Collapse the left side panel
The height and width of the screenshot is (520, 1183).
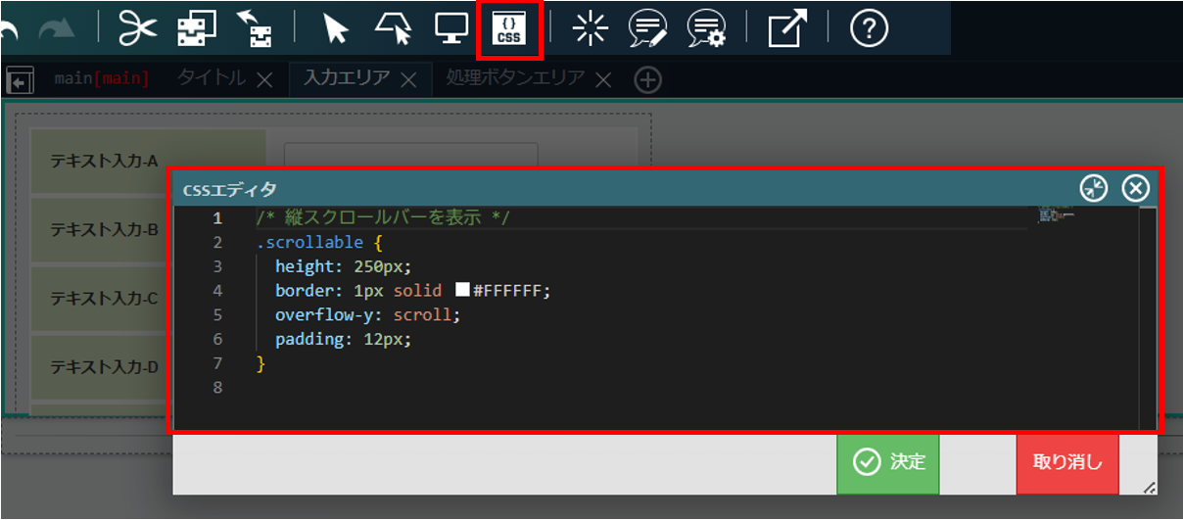pyautogui.click(x=20, y=80)
